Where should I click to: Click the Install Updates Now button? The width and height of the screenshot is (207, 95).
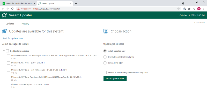point(115,78)
